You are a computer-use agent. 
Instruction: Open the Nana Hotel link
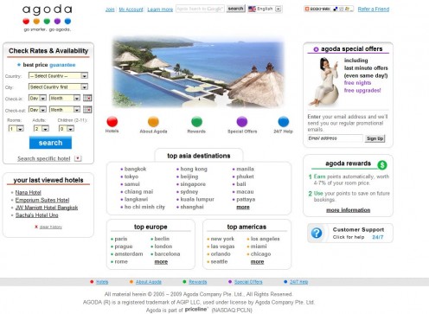point(29,192)
